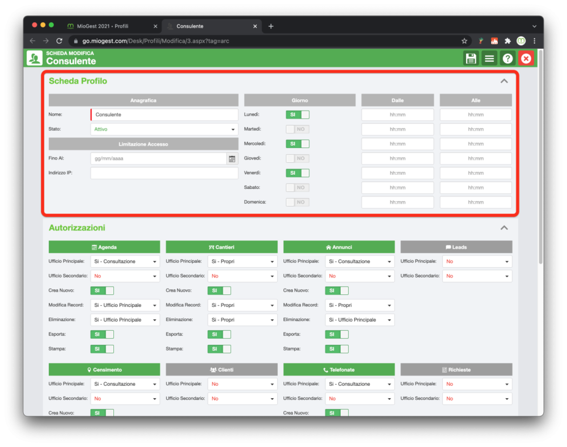This screenshot has width=567, height=447.
Task: Click the Nome field containing Consulente
Action: (x=164, y=115)
